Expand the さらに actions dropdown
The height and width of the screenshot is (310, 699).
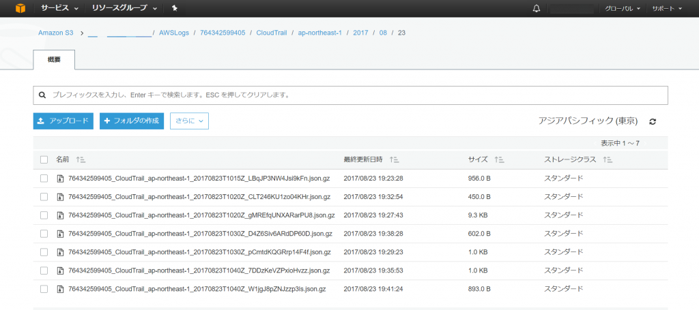pos(190,121)
